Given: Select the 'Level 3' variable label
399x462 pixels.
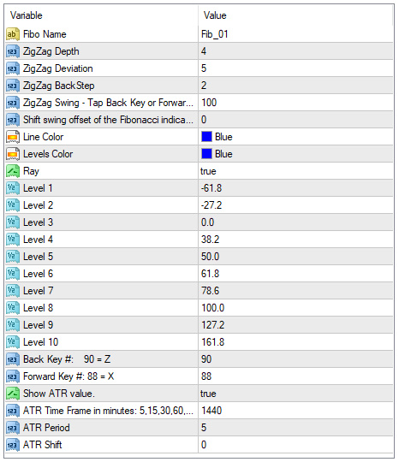Looking at the screenshot, I should pyautogui.click(x=38, y=222).
